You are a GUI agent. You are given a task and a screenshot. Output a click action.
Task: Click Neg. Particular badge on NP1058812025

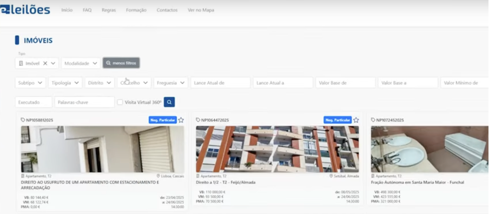(x=163, y=120)
